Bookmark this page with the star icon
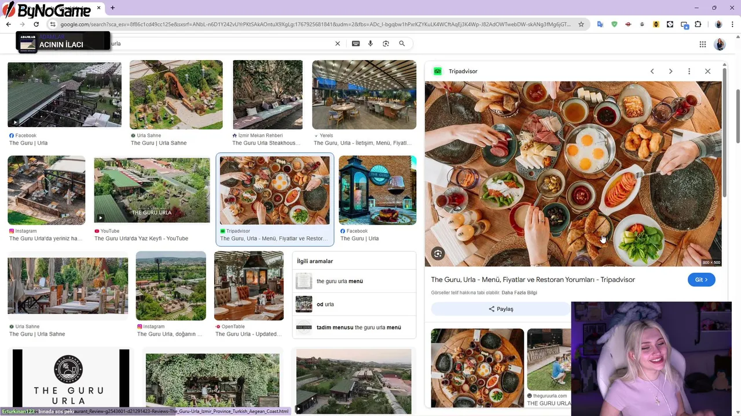 [581, 24]
